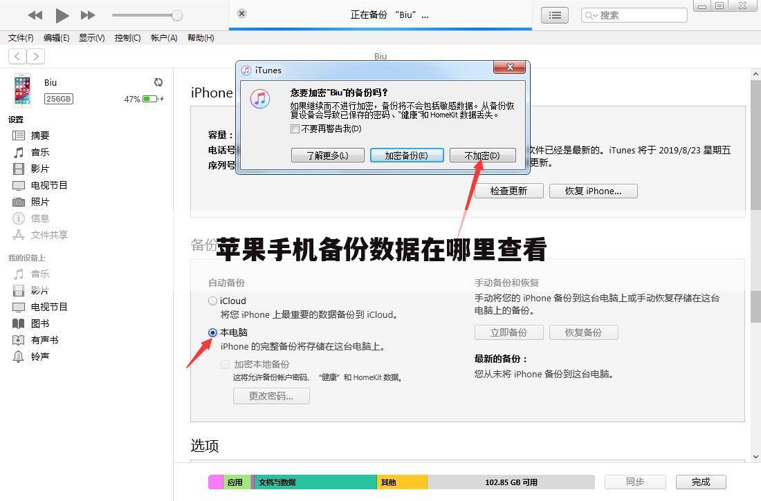This screenshot has width=761, height=501.
Task: Open the 照片 section for the iPhone
Action: coord(39,201)
